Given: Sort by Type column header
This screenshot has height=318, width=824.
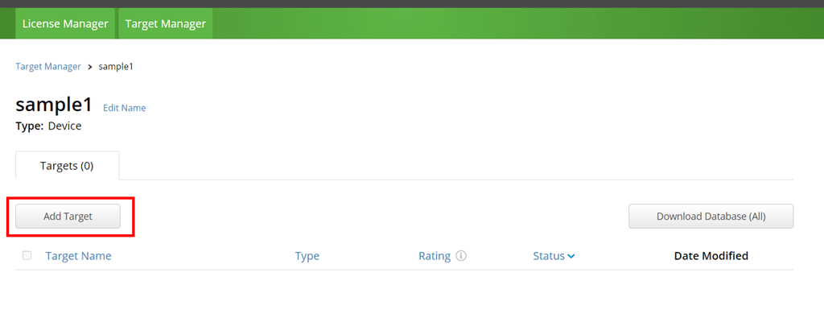Looking at the screenshot, I should coord(307,256).
